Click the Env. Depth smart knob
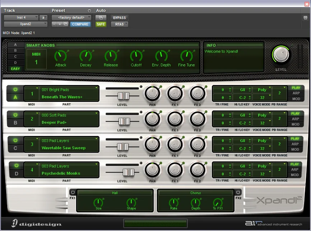Screen dimensions: 311x231 pyautogui.click(x=161, y=56)
